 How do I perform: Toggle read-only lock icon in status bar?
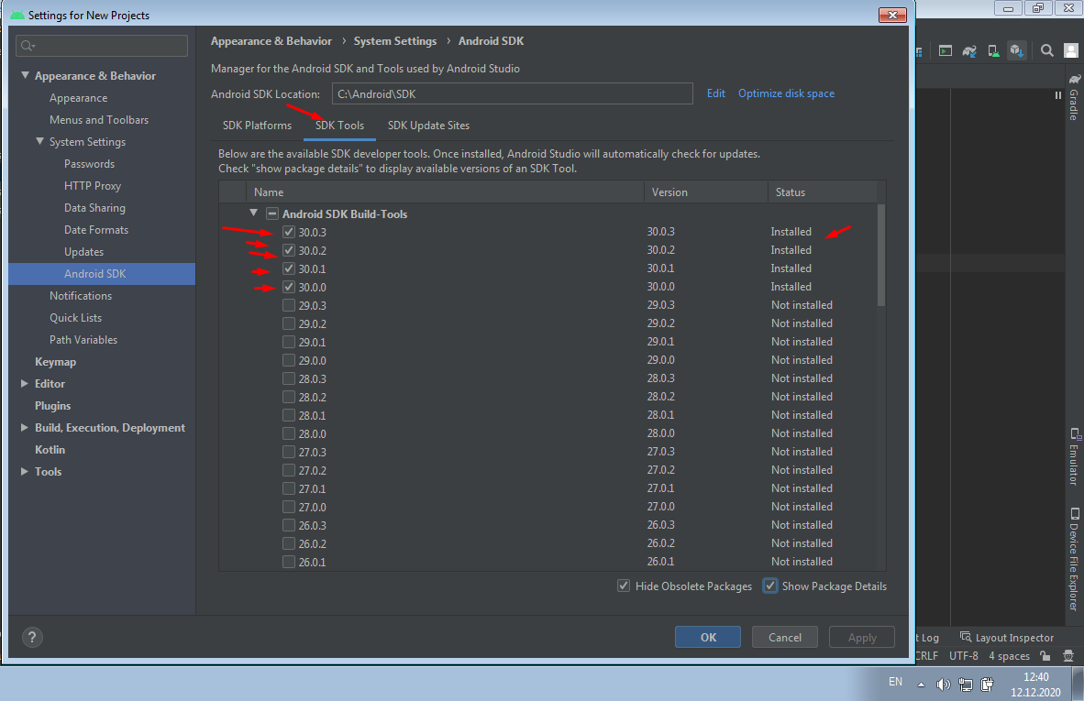1045,656
